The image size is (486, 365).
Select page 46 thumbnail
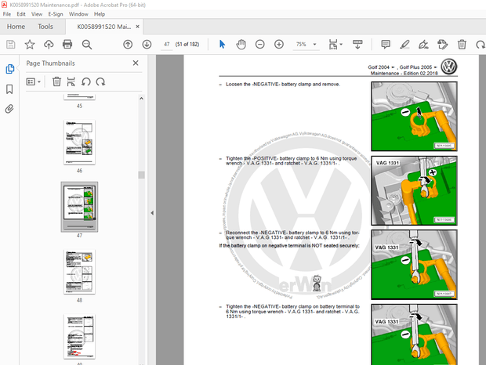[79, 143]
